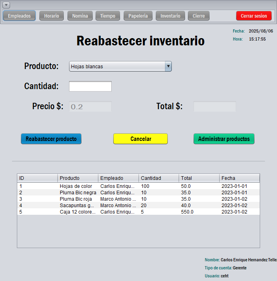Image resolution: width=277 pixels, height=281 pixels.
Task: Click the small dropdown arrow icon above the Empleados tab
Action: (x=6, y=5)
